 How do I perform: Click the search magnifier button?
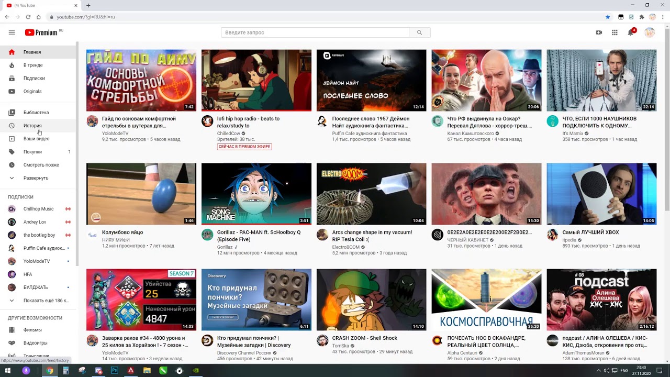419,32
